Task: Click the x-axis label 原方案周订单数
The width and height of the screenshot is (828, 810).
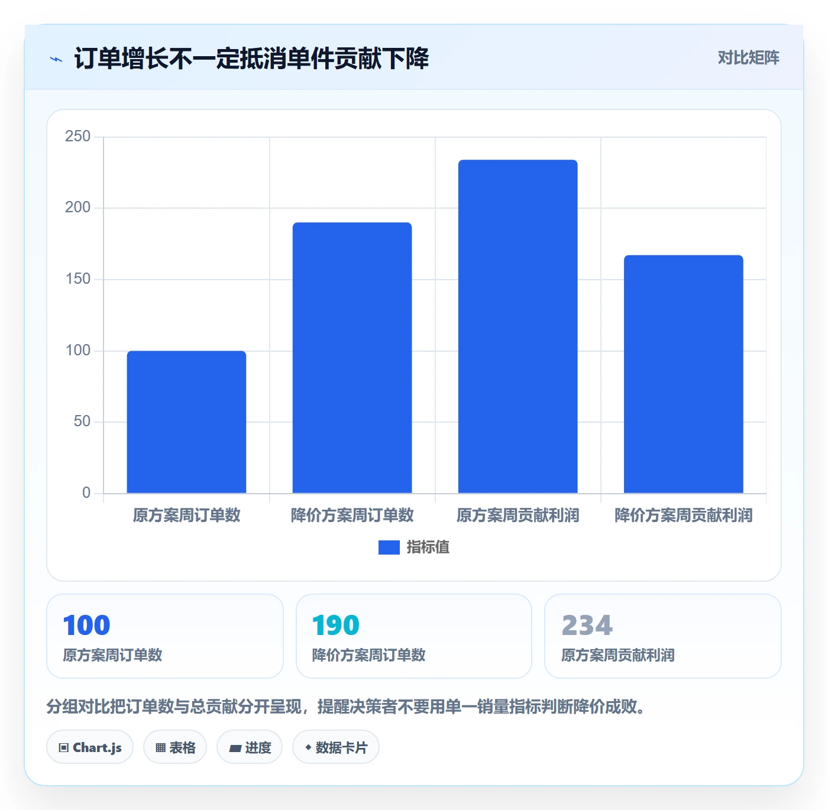Action: click(186, 515)
